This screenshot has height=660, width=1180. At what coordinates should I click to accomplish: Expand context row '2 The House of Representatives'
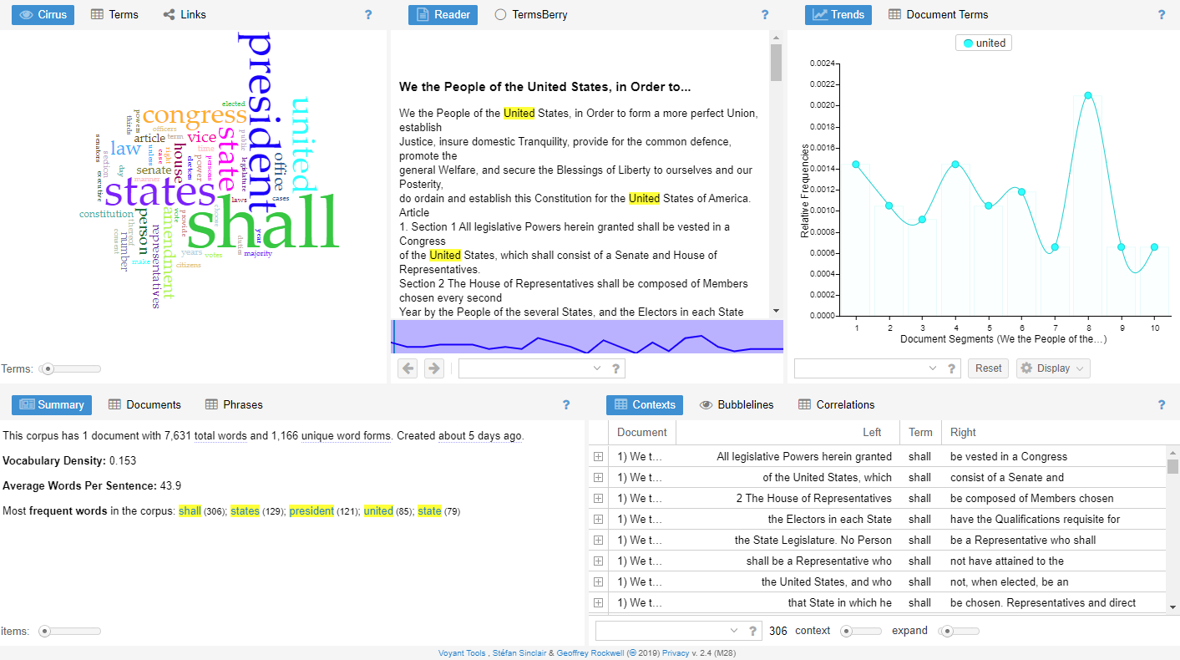click(x=598, y=498)
